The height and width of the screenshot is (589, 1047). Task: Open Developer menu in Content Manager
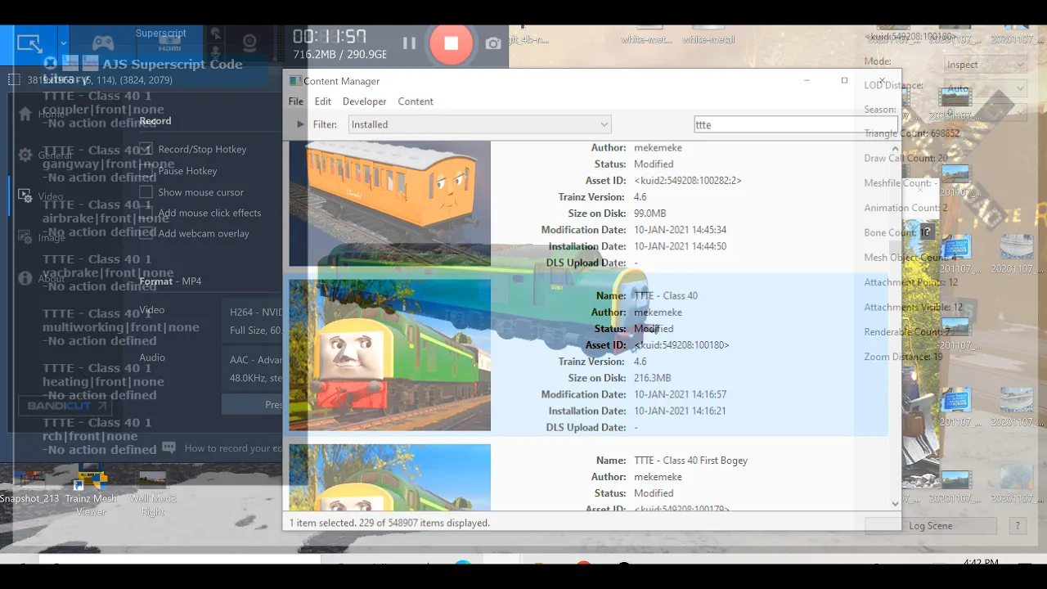(x=365, y=101)
